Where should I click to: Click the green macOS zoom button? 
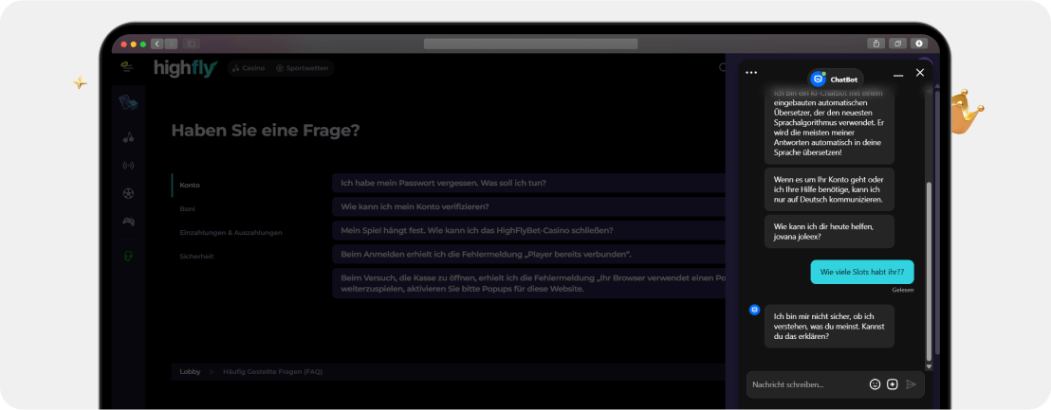(x=143, y=45)
